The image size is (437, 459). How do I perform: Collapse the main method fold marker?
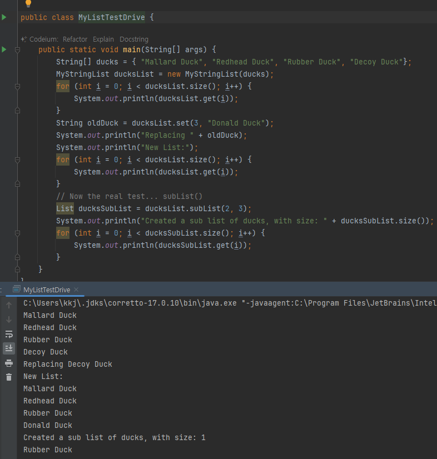(17, 50)
